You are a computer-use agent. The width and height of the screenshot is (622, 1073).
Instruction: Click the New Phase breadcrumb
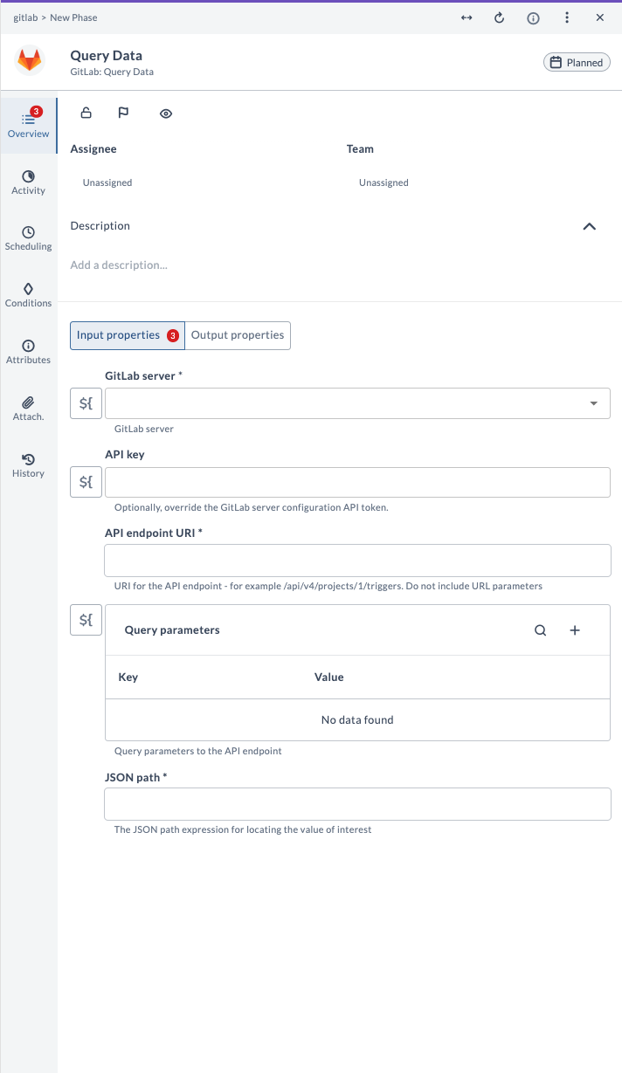[73, 17]
